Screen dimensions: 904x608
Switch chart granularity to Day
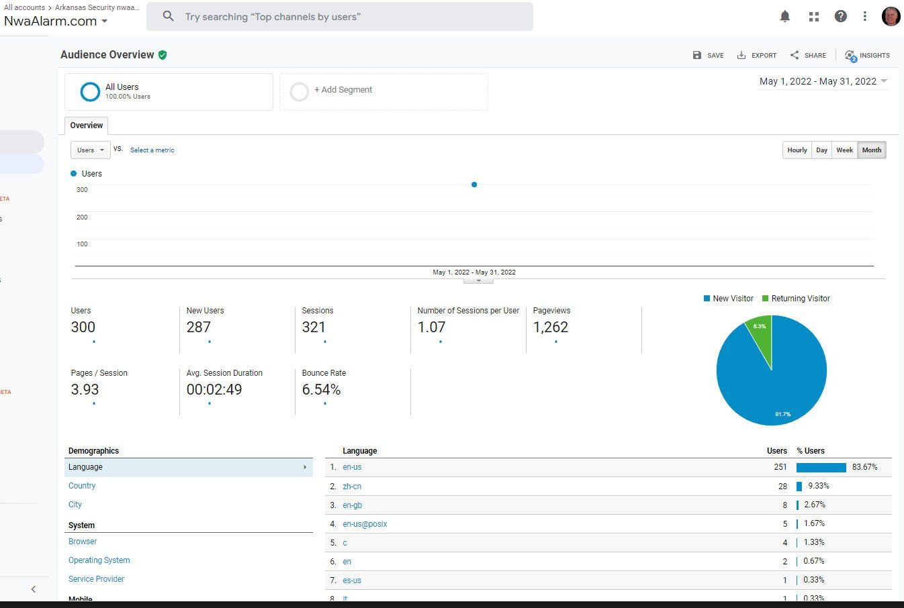tap(821, 150)
